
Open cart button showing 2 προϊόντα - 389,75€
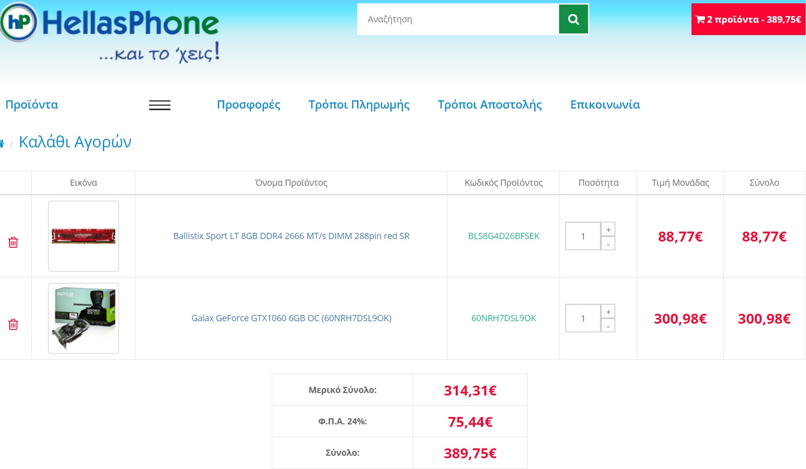[748, 19]
